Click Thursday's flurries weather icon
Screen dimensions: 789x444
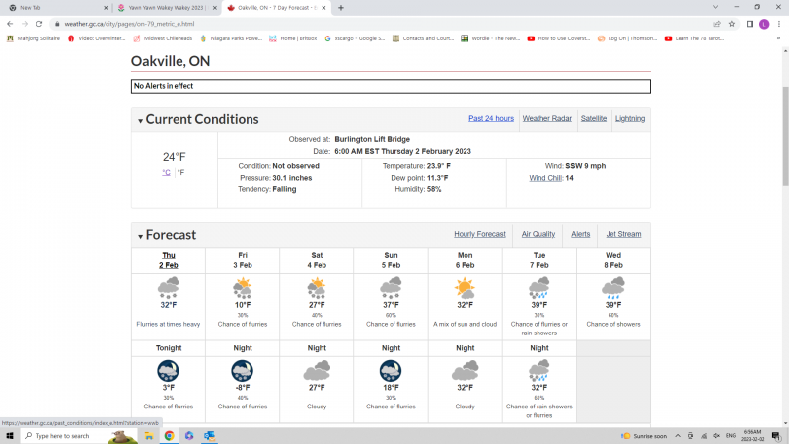[169, 288]
